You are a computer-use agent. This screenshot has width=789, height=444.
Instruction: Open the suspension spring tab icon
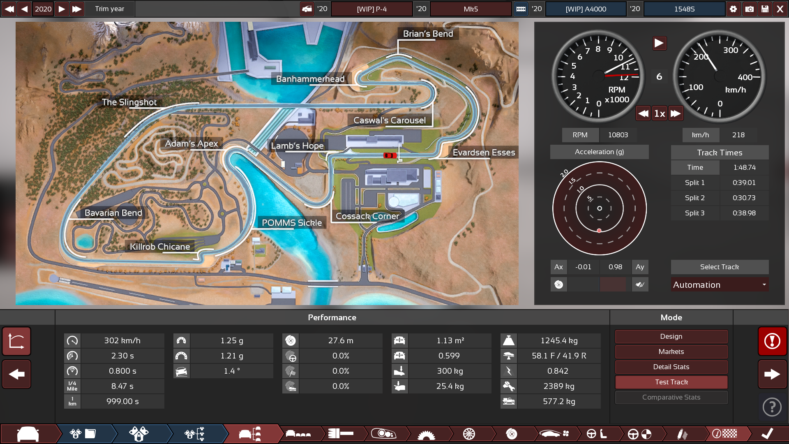click(x=682, y=434)
